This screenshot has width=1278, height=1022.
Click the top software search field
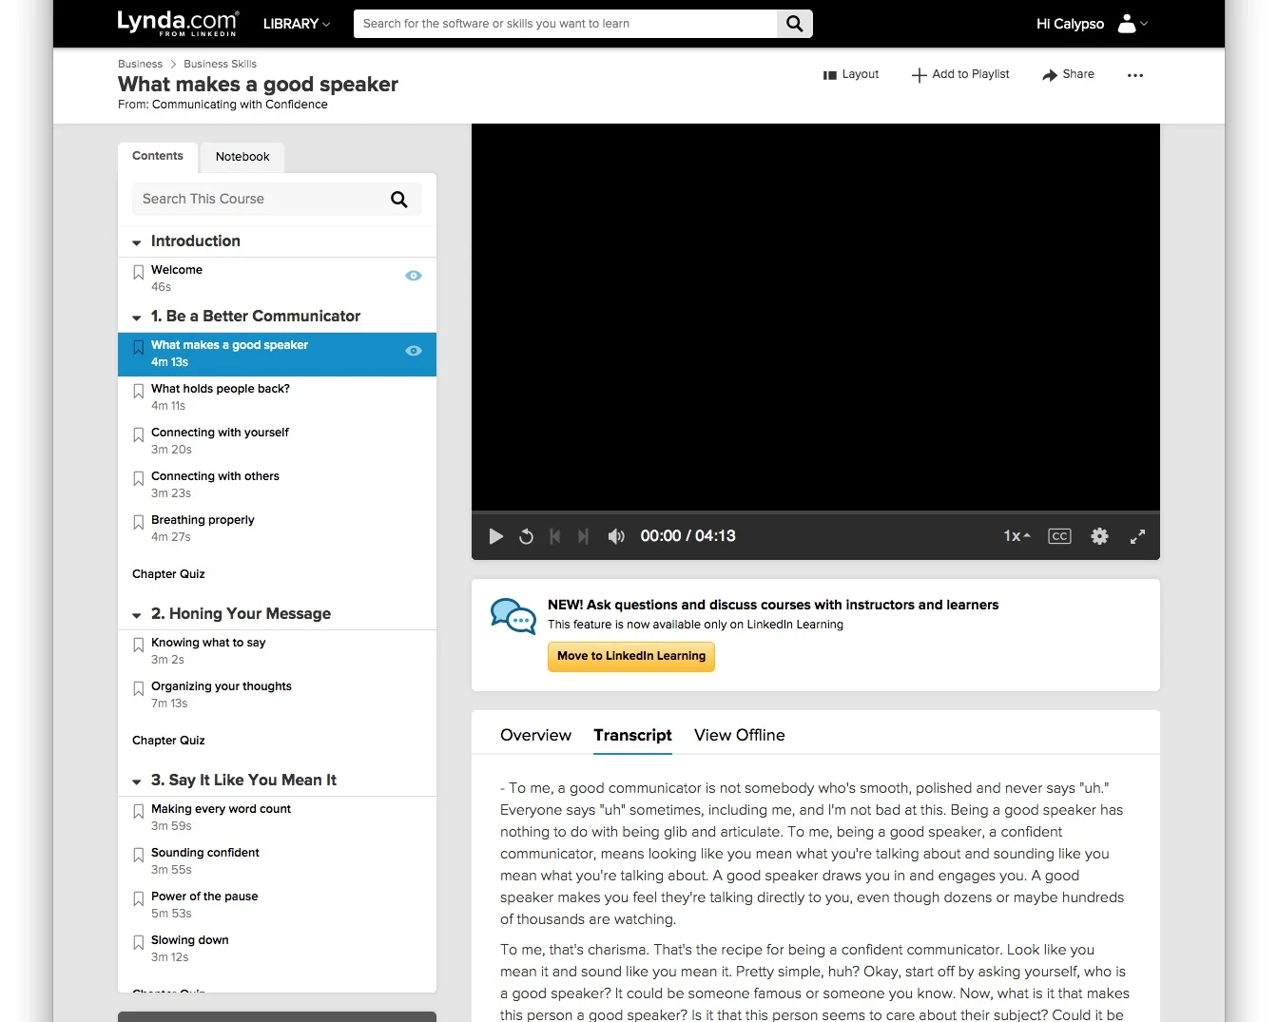coord(566,24)
